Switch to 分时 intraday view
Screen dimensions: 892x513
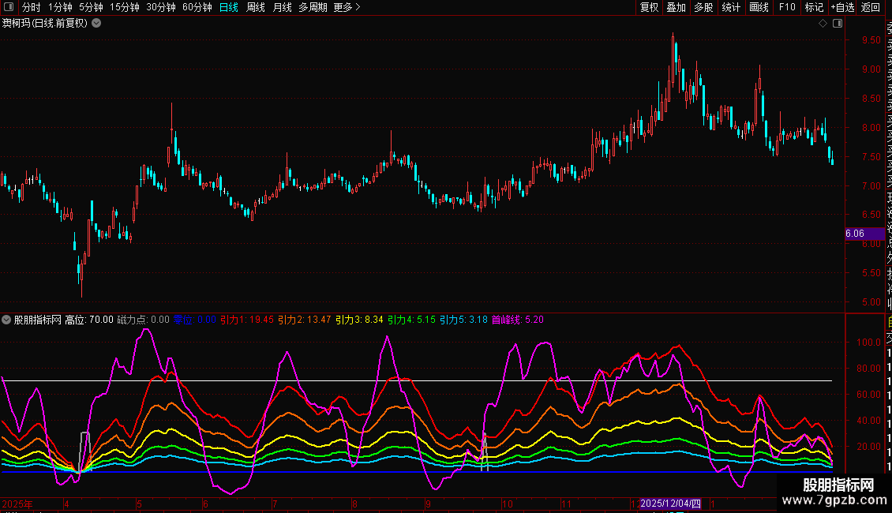pos(32,7)
